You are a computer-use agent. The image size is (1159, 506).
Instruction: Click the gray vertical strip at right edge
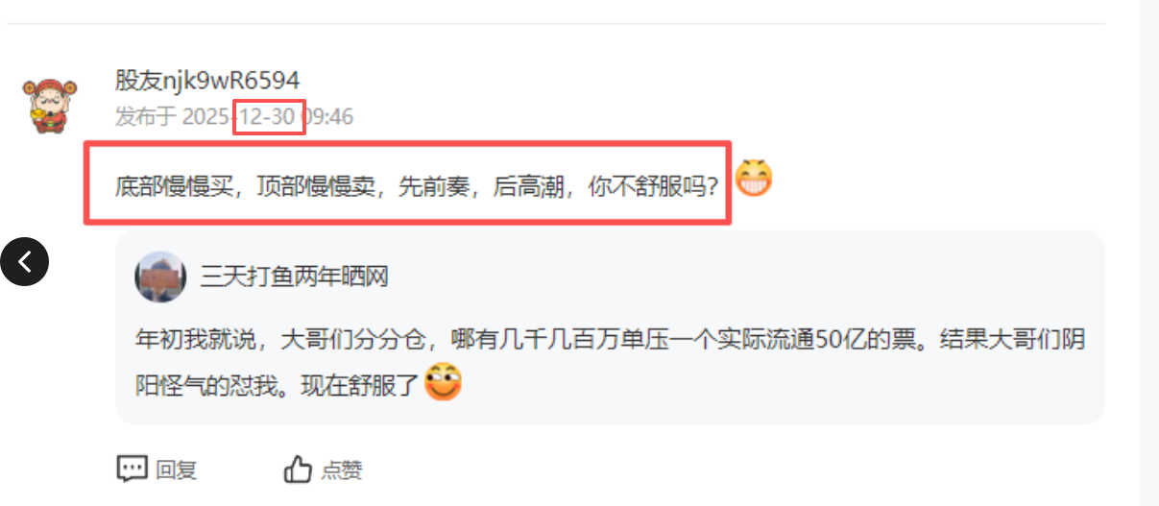tap(1148, 253)
